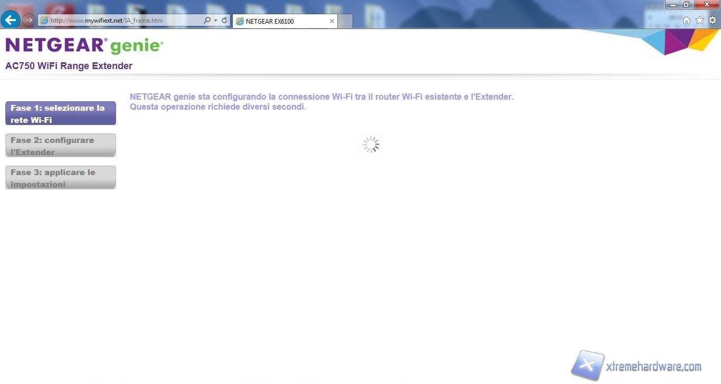Click the browser forward arrow button
The image size is (721, 384).
point(29,21)
